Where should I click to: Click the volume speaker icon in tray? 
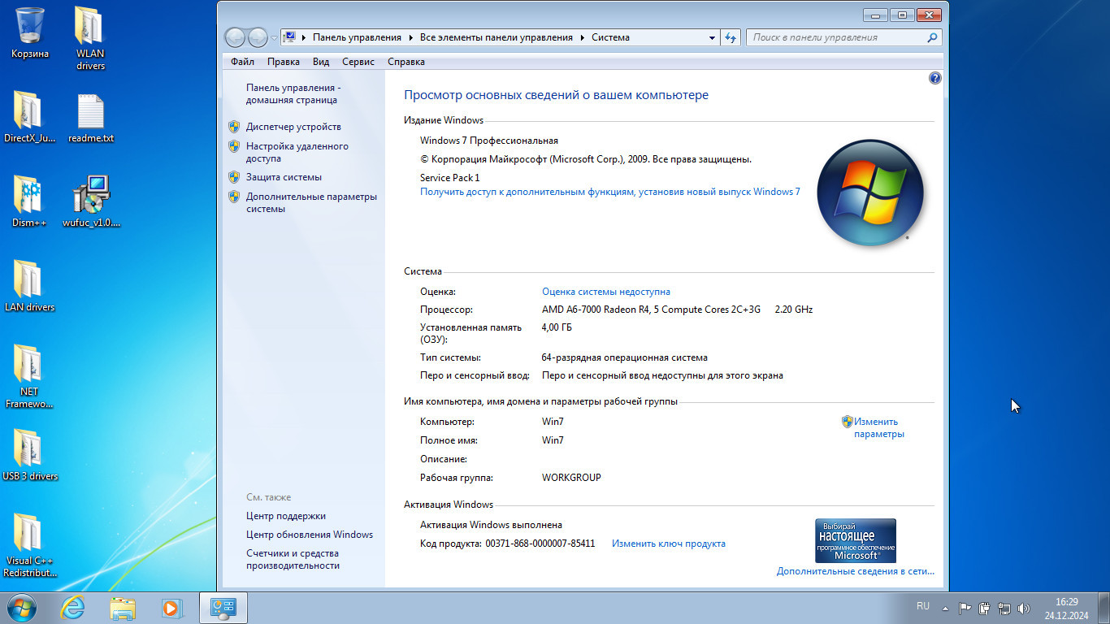point(1023,608)
